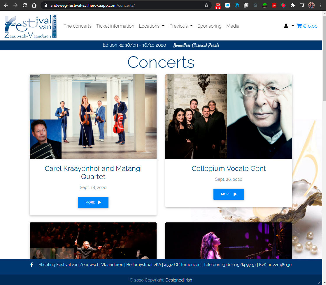Click the scrollbar down arrow
326x285 pixels.
coord(324,283)
